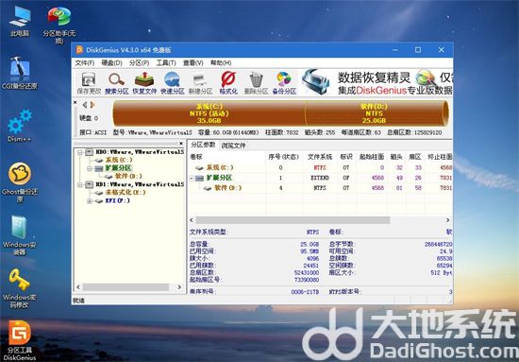
Task: Open 分区工具 DiskGenius desktop icon
Action: click(20, 340)
